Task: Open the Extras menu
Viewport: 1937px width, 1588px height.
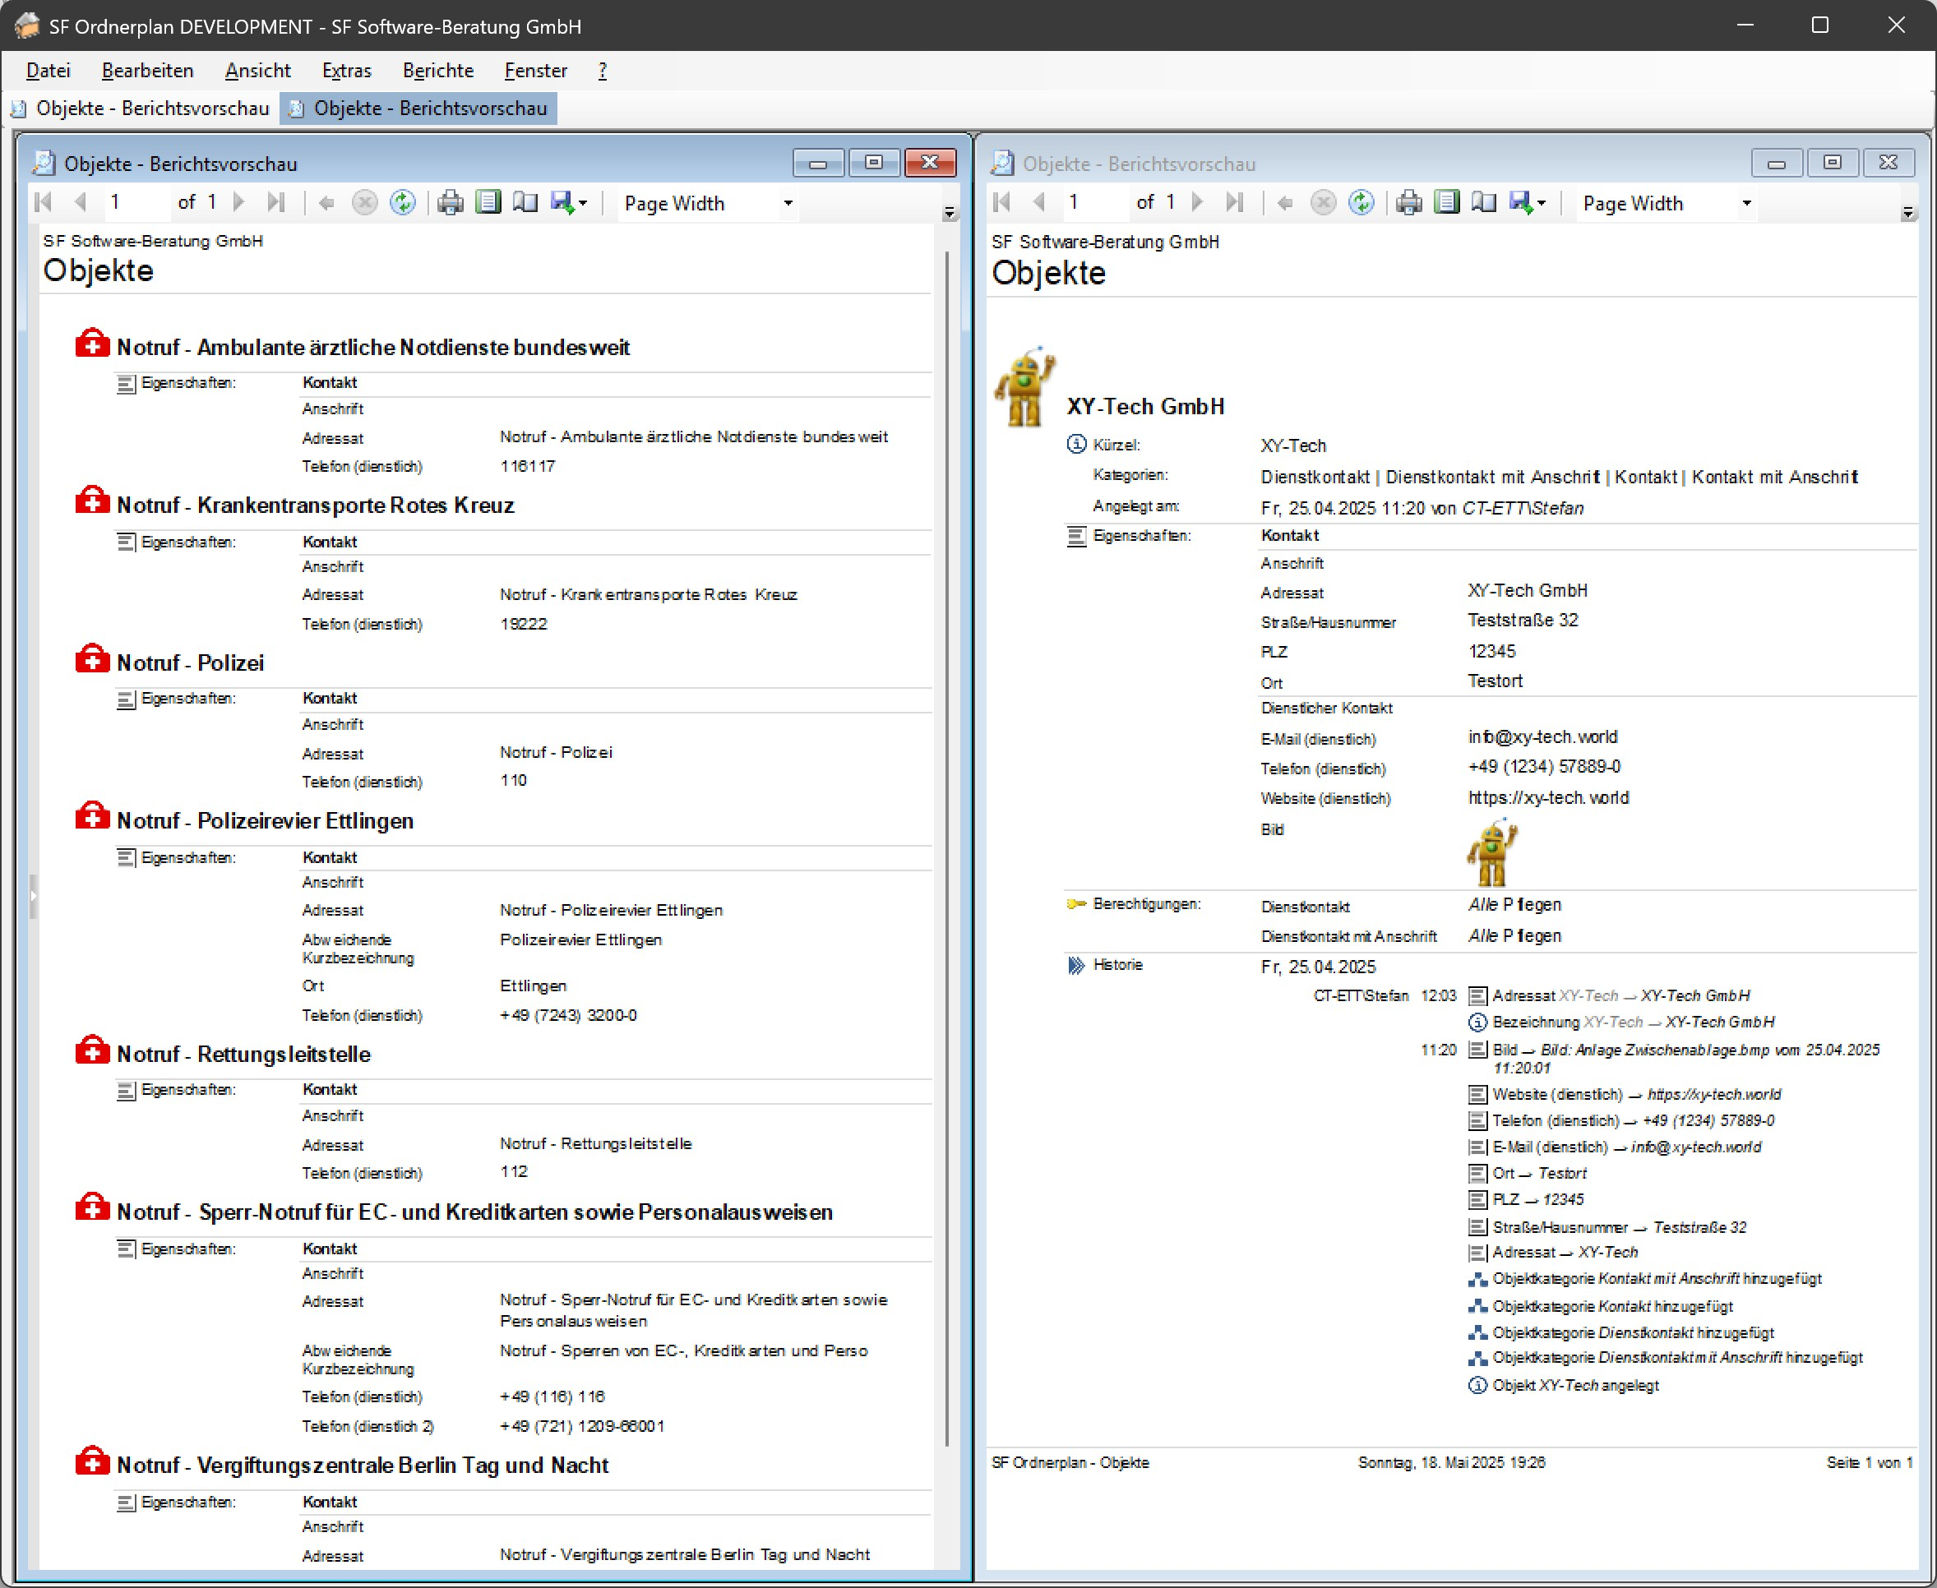Action: click(347, 71)
